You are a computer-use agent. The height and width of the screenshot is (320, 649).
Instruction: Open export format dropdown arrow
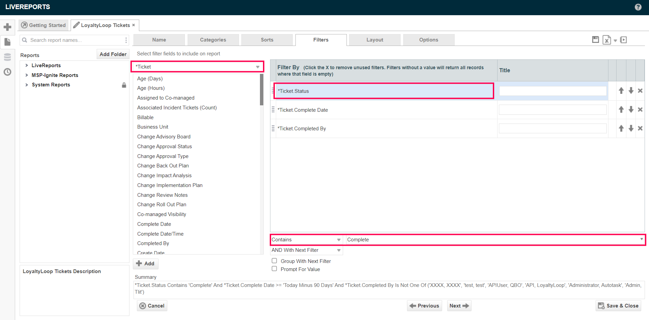coord(615,41)
